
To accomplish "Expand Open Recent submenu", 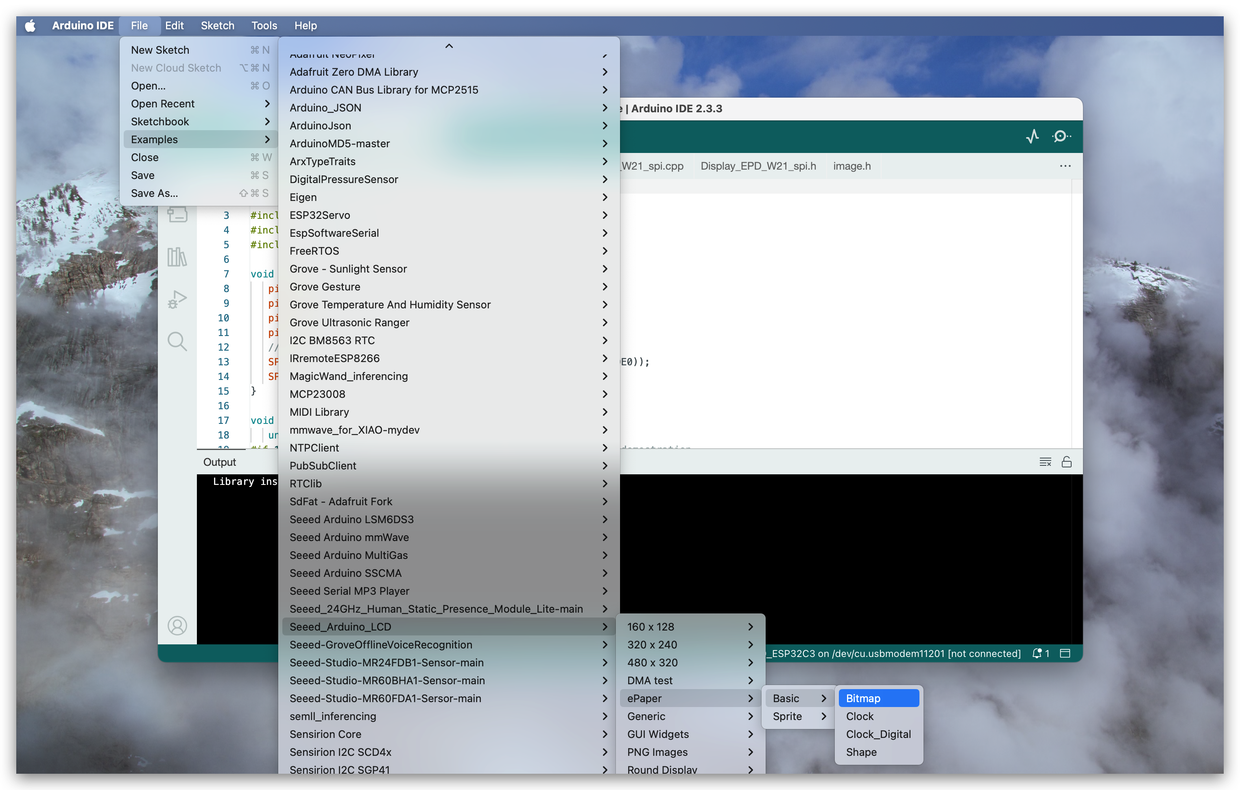I will click(200, 103).
